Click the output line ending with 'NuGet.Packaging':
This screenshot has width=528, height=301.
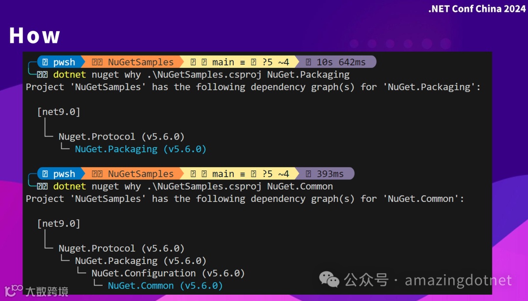coord(253,87)
